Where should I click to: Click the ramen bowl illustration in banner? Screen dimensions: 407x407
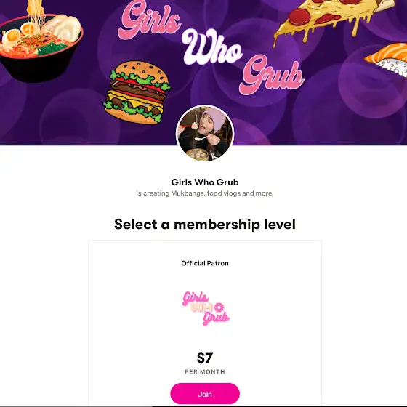tap(40, 43)
